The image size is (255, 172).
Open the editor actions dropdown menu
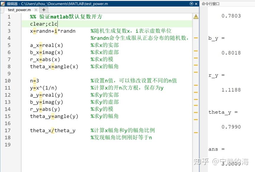click(192, 4)
